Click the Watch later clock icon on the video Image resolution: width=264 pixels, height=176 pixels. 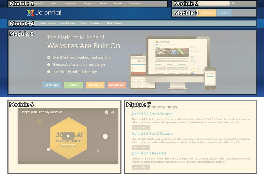pos(106,112)
